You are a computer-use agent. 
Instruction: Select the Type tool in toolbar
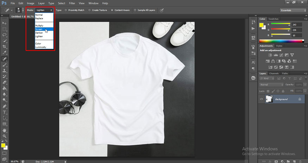click(5, 112)
